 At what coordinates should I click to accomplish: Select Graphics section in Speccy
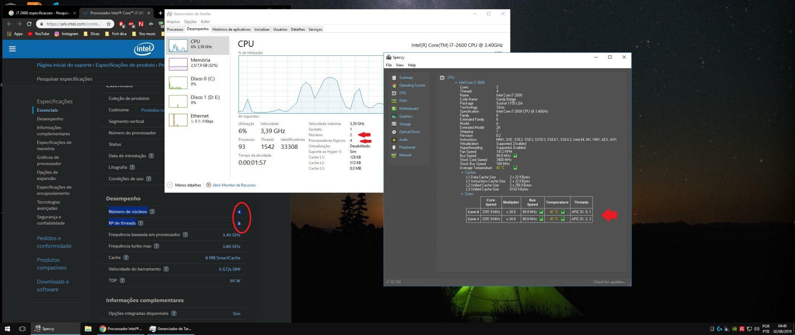pyautogui.click(x=406, y=116)
